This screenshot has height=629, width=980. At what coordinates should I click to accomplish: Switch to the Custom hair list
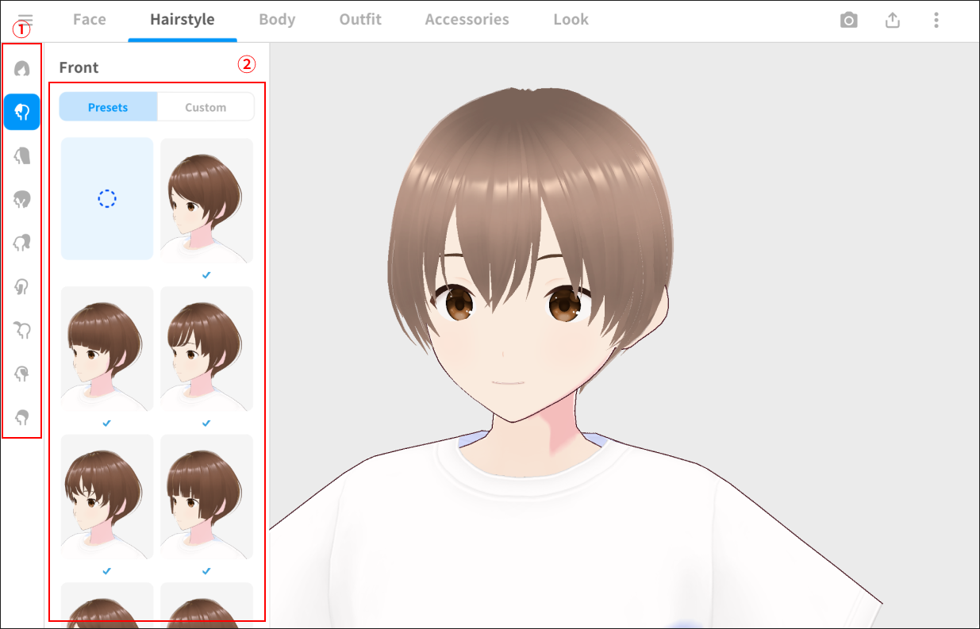click(206, 107)
